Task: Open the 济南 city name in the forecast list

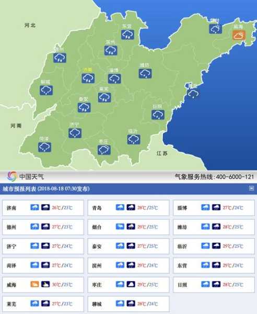Action: tap(11, 208)
